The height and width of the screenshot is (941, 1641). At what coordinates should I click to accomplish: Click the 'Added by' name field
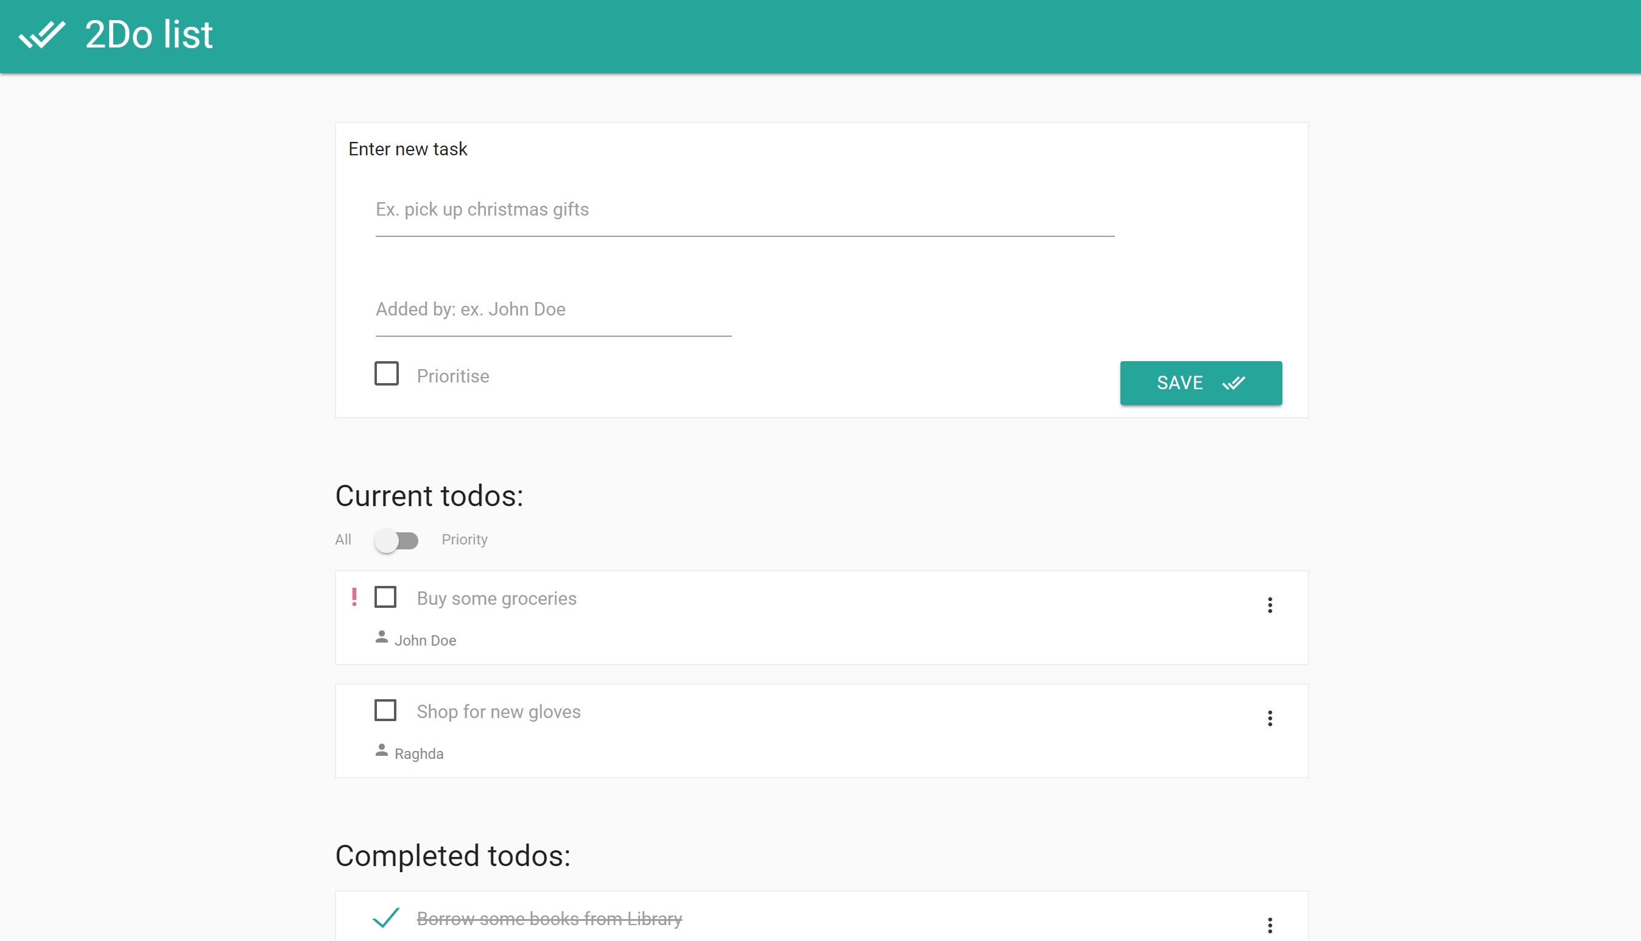point(553,309)
